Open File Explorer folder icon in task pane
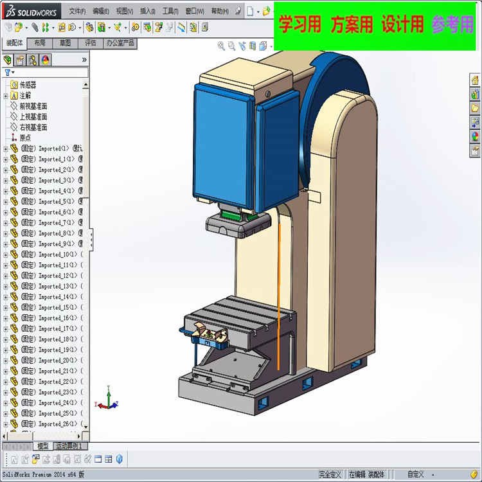Screen dimensions: 482x482 (475, 108)
